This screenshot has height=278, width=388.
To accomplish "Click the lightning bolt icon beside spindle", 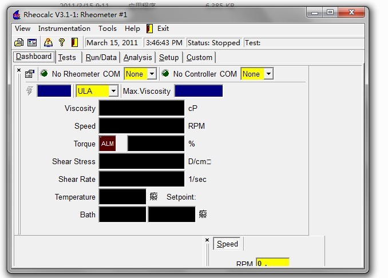I will coord(30,91).
